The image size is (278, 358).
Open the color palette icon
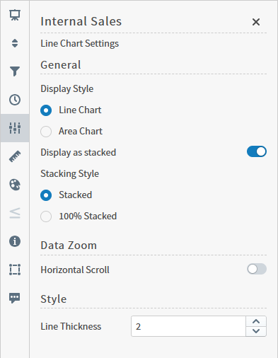tap(15, 185)
